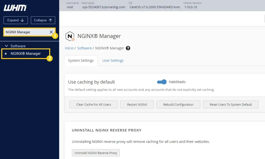This screenshot has height=159, width=265.
Task: Switch to the User Settings tab
Action: pos(113,61)
